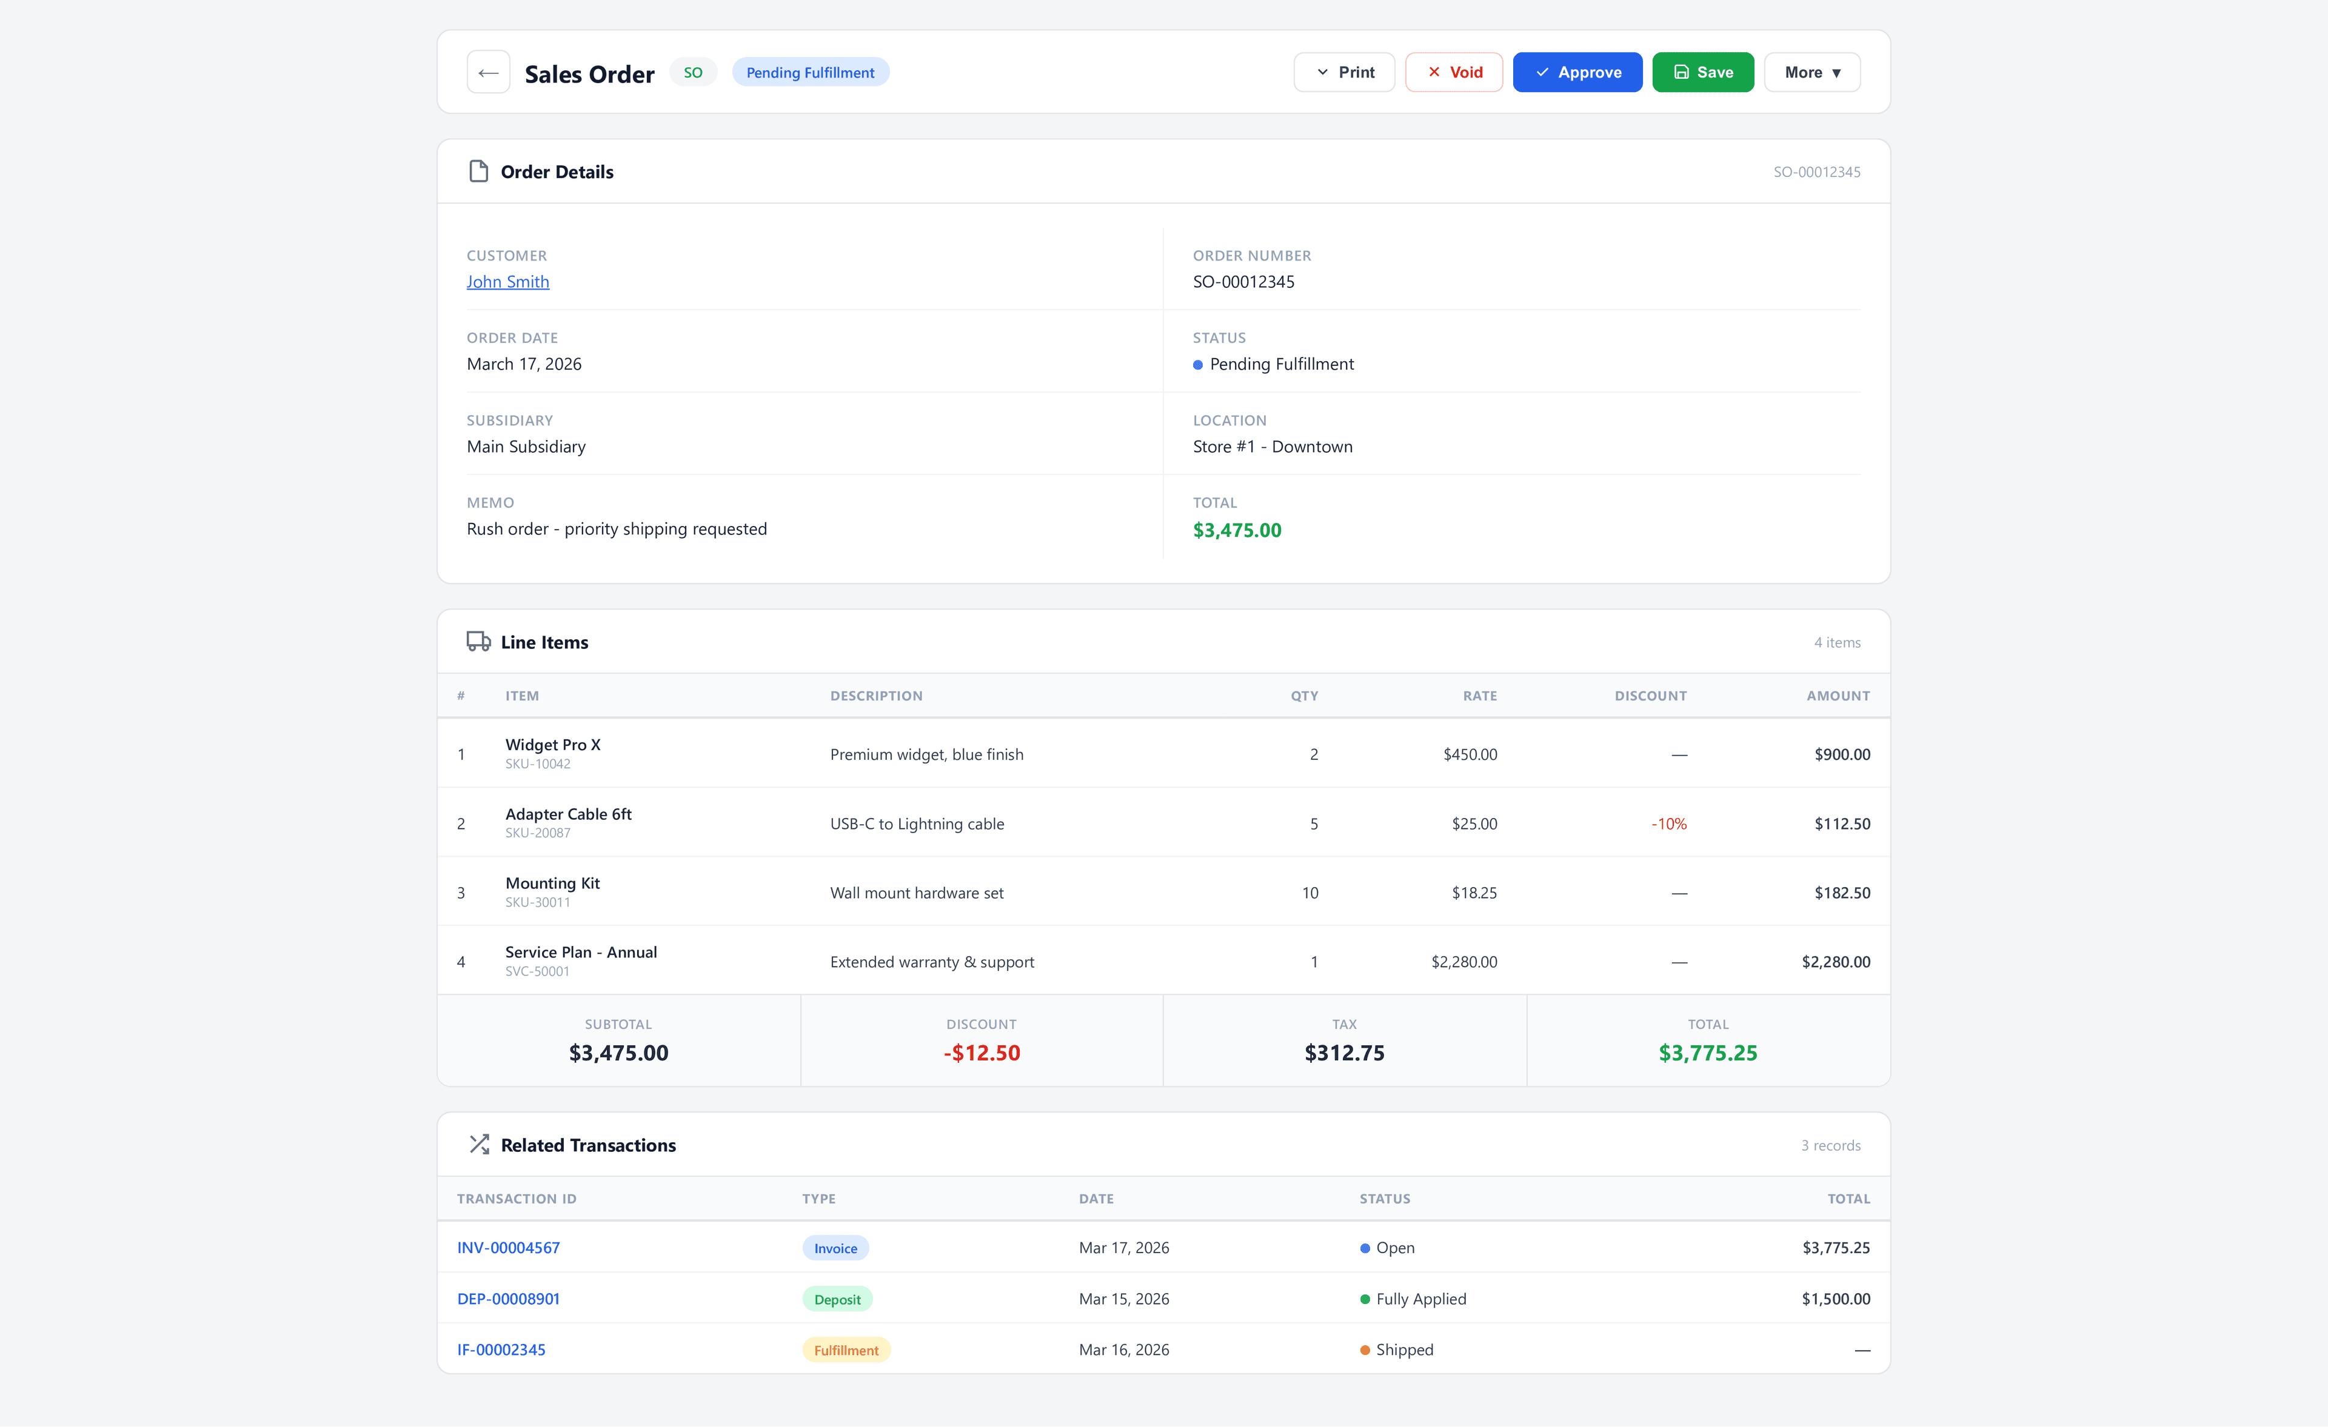This screenshot has height=1427, width=2328.
Task: Click the Shipped status text
Action: [1404, 1349]
